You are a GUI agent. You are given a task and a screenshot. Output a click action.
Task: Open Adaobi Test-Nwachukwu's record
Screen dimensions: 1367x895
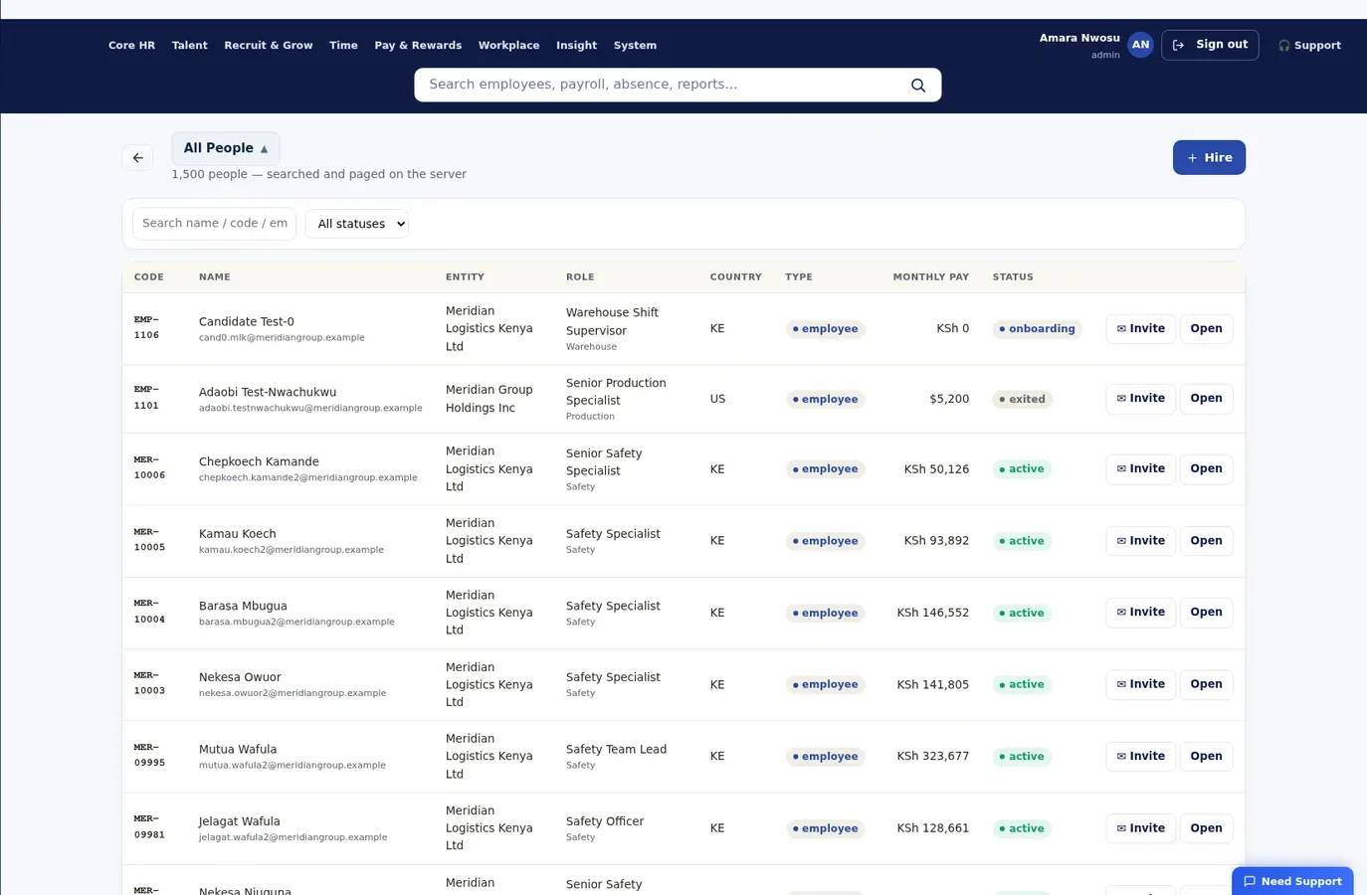[1206, 399]
